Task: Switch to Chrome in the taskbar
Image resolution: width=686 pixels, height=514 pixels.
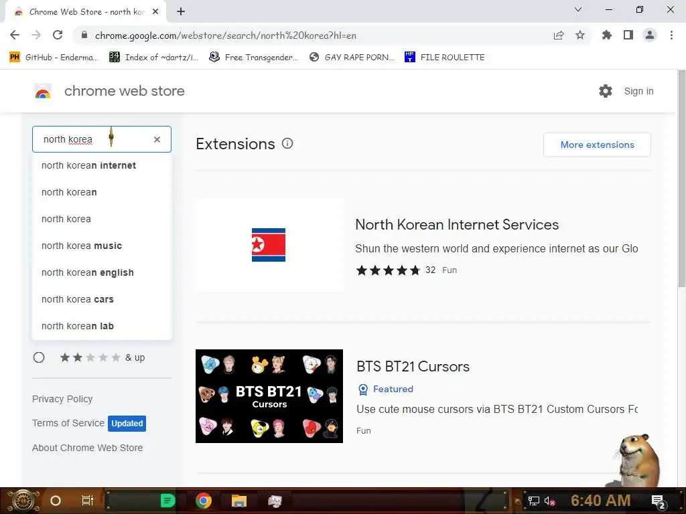Action: [x=204, y=501]
